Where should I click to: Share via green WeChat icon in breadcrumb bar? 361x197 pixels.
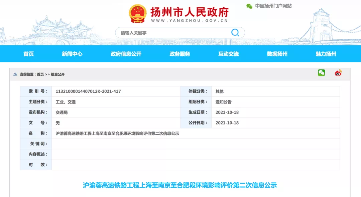pyautogui.click(x=322, y=73)
